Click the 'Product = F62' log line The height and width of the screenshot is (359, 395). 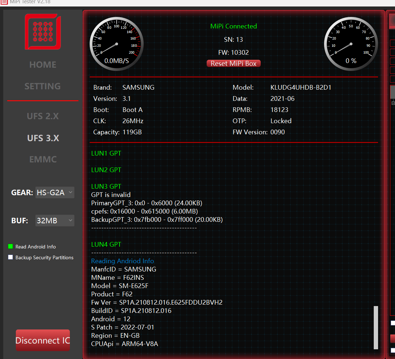(112, 294)
